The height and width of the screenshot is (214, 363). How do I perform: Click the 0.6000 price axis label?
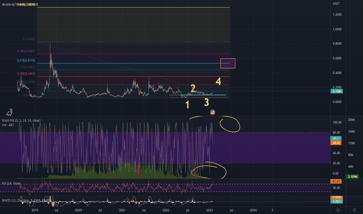pyautogui.click(x=337, y=58)
